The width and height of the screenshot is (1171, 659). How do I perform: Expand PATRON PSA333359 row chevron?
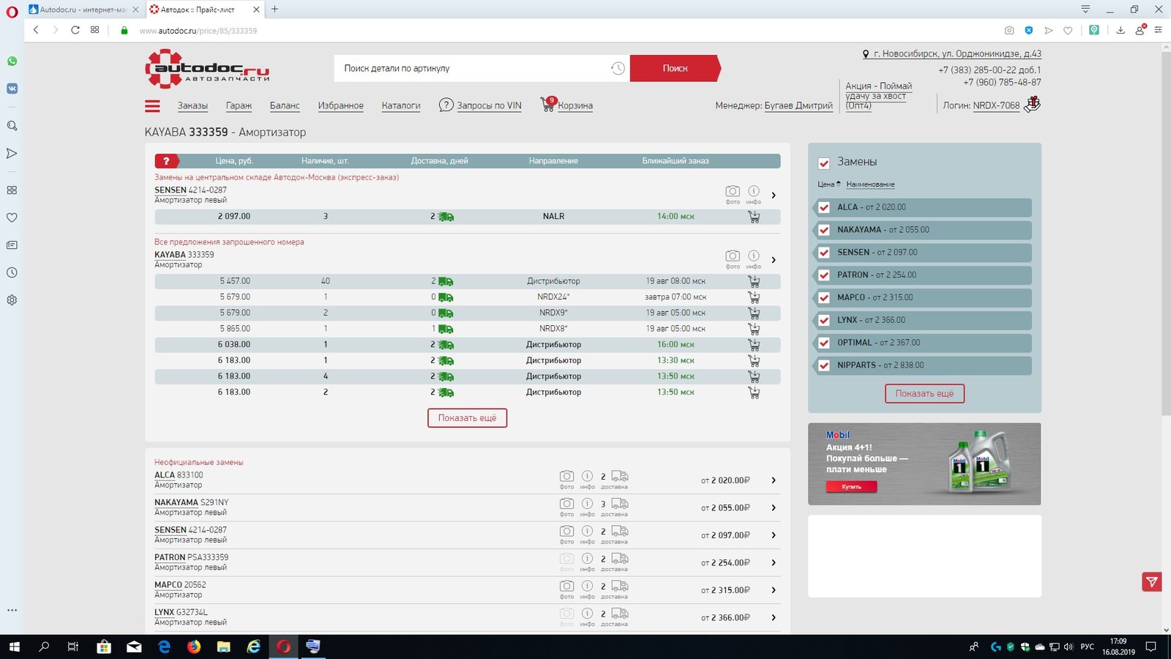point(774,562)
